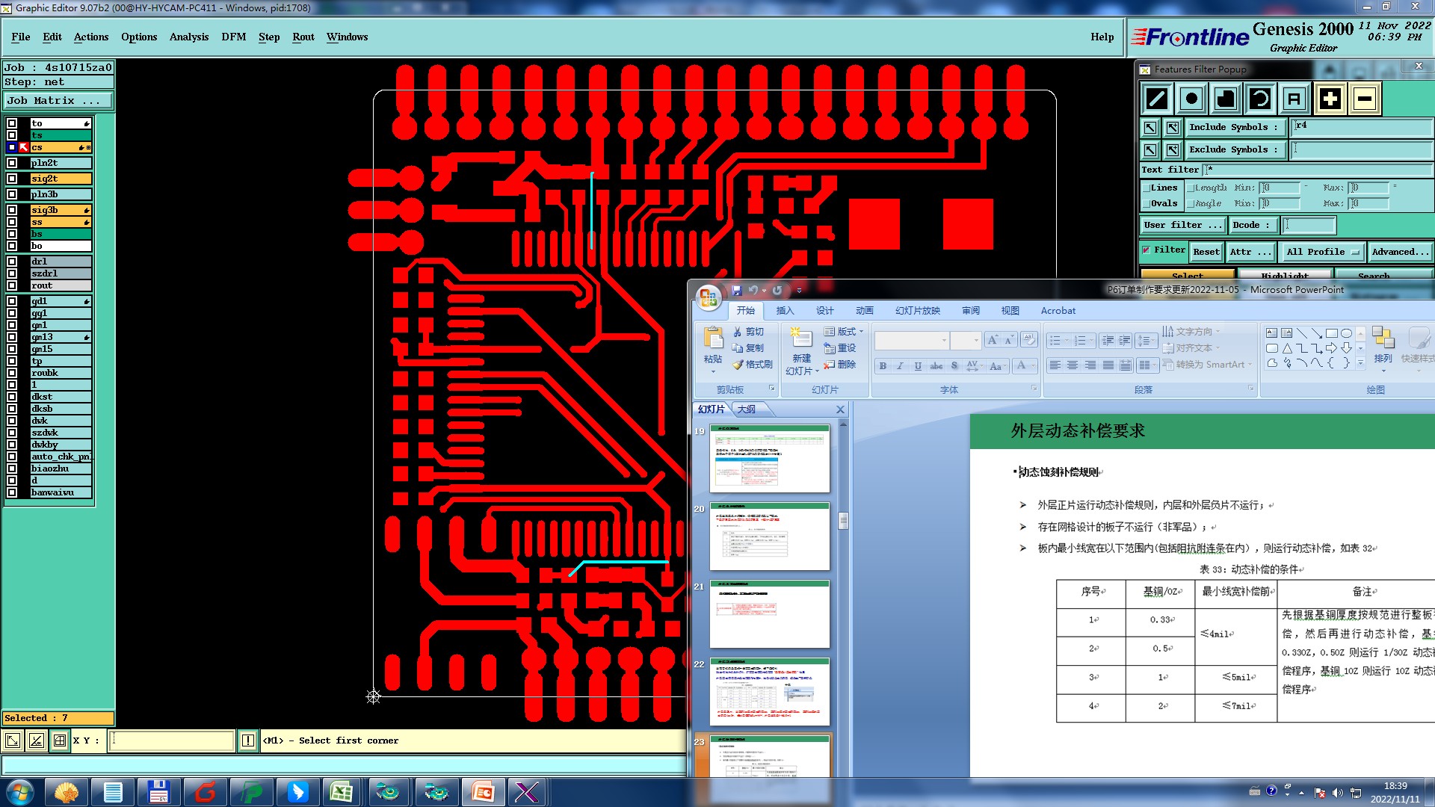Click the sig2t layer color bar
The image size is (1435, 807).
[61, 179]
